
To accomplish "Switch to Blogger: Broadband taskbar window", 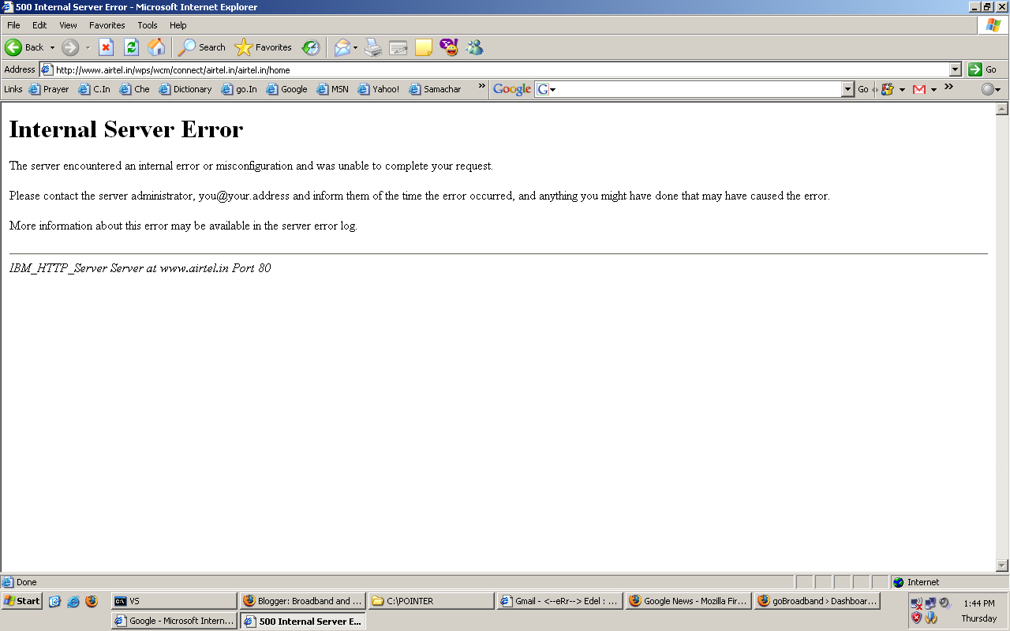I will pos(302,601).
